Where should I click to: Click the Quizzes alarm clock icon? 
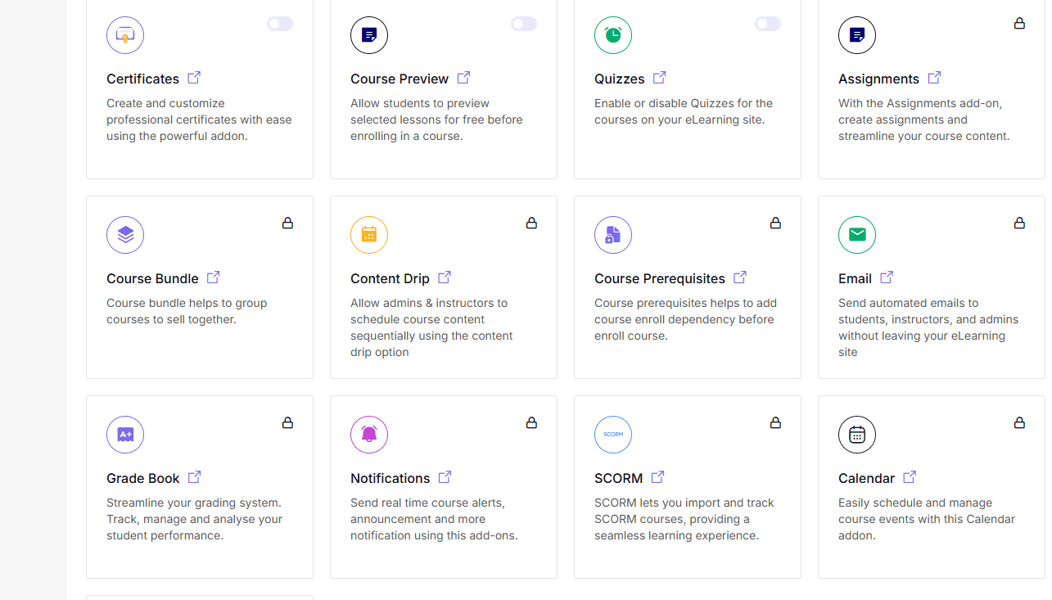point(613,35)
